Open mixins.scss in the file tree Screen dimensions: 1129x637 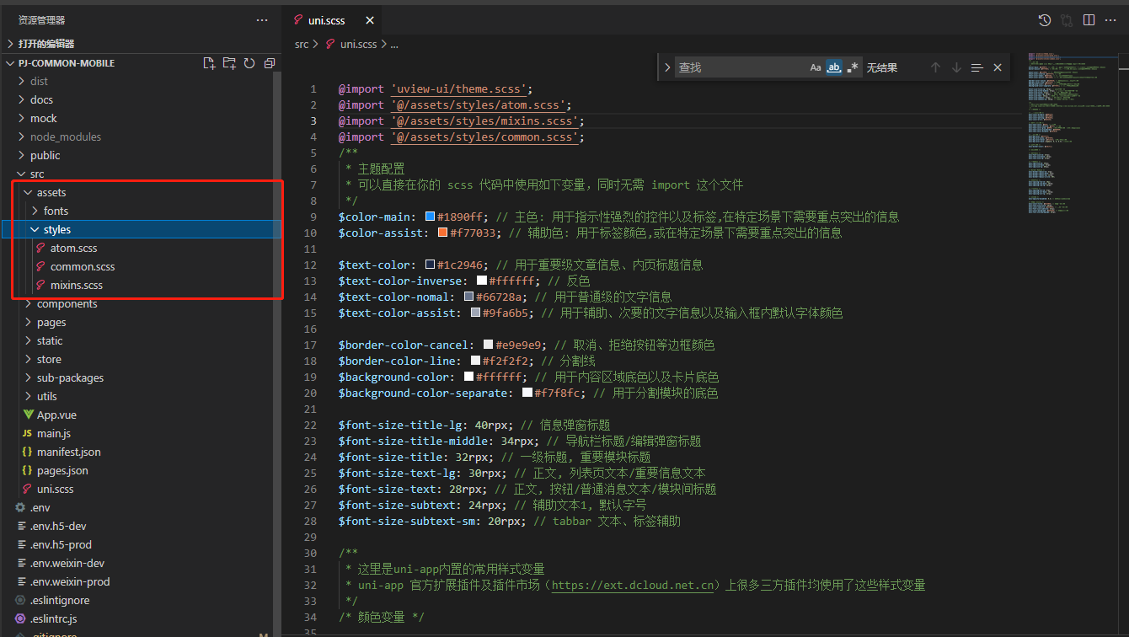[76, 286]
